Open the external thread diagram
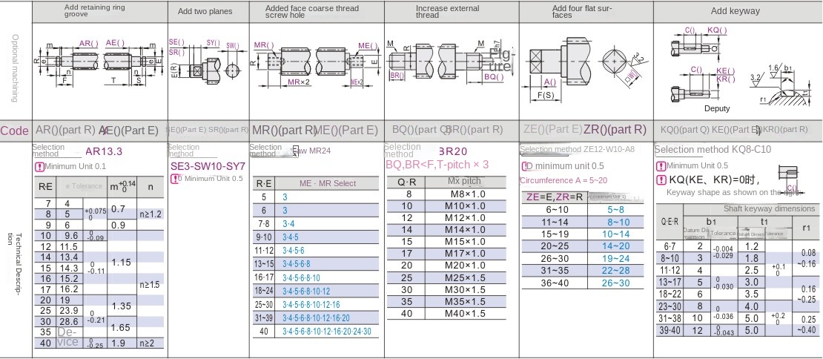 450,60
